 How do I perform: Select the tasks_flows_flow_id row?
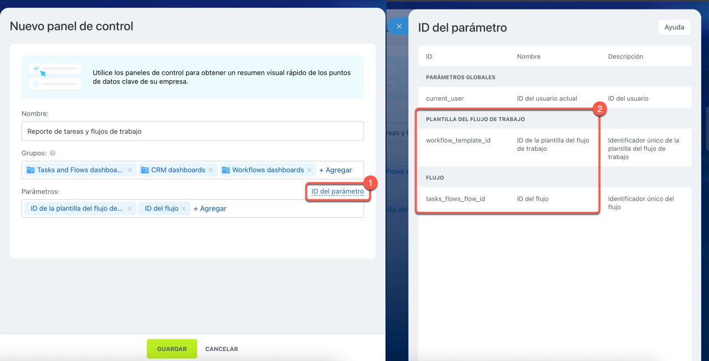coord(455,199)
